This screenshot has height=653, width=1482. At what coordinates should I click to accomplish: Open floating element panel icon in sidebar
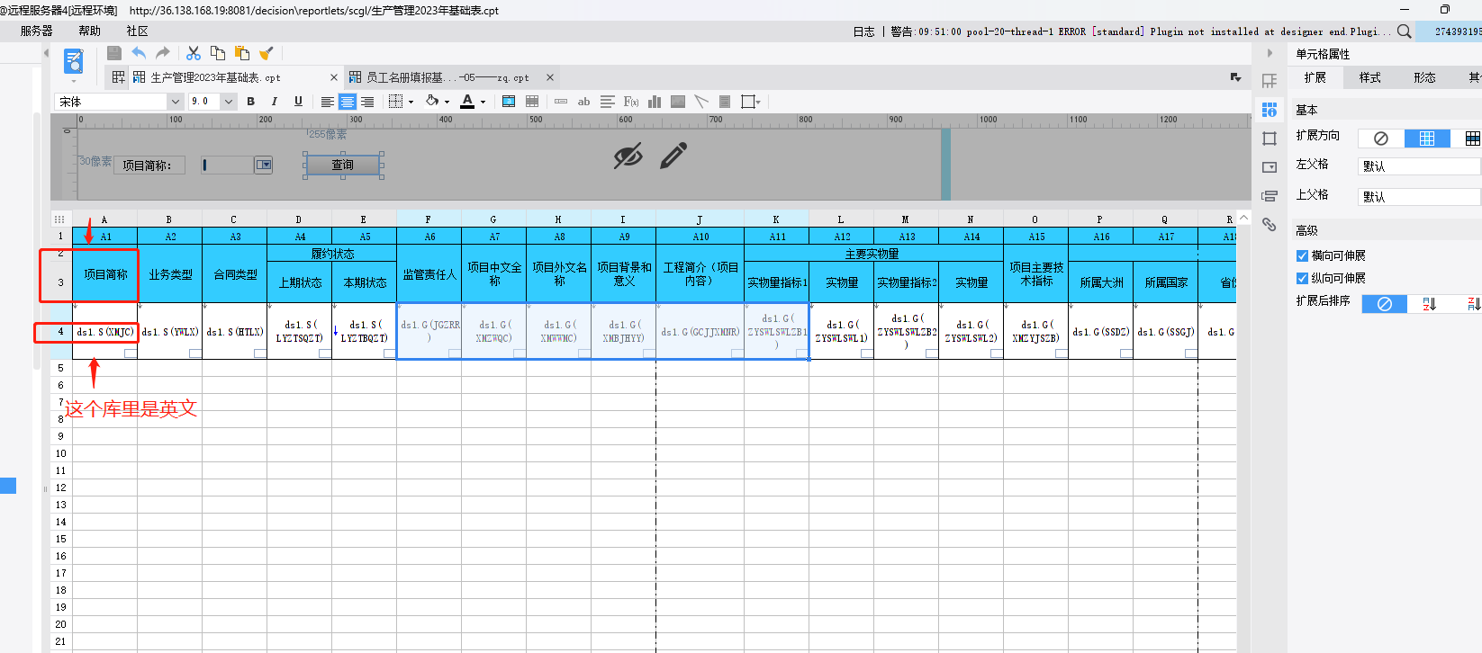click(x=1270, y=139)
